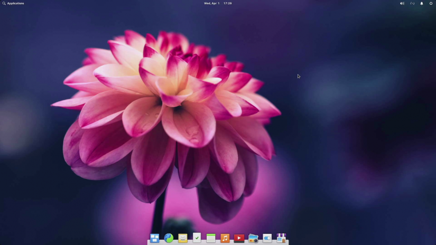Viewport: 436px width, 245px height.
Task: Launch the Videos app from the dock
Action: tap(239, 238)
